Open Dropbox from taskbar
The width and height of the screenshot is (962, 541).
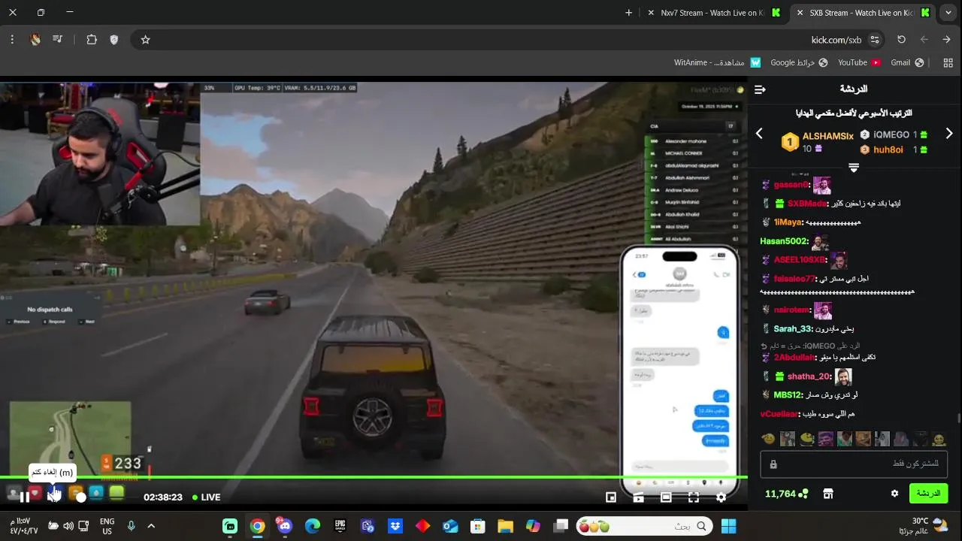pos(395,526)
